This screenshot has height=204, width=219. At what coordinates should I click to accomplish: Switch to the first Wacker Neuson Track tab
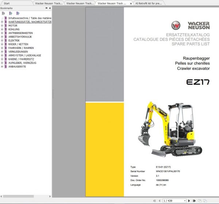[x=49, y=3]
